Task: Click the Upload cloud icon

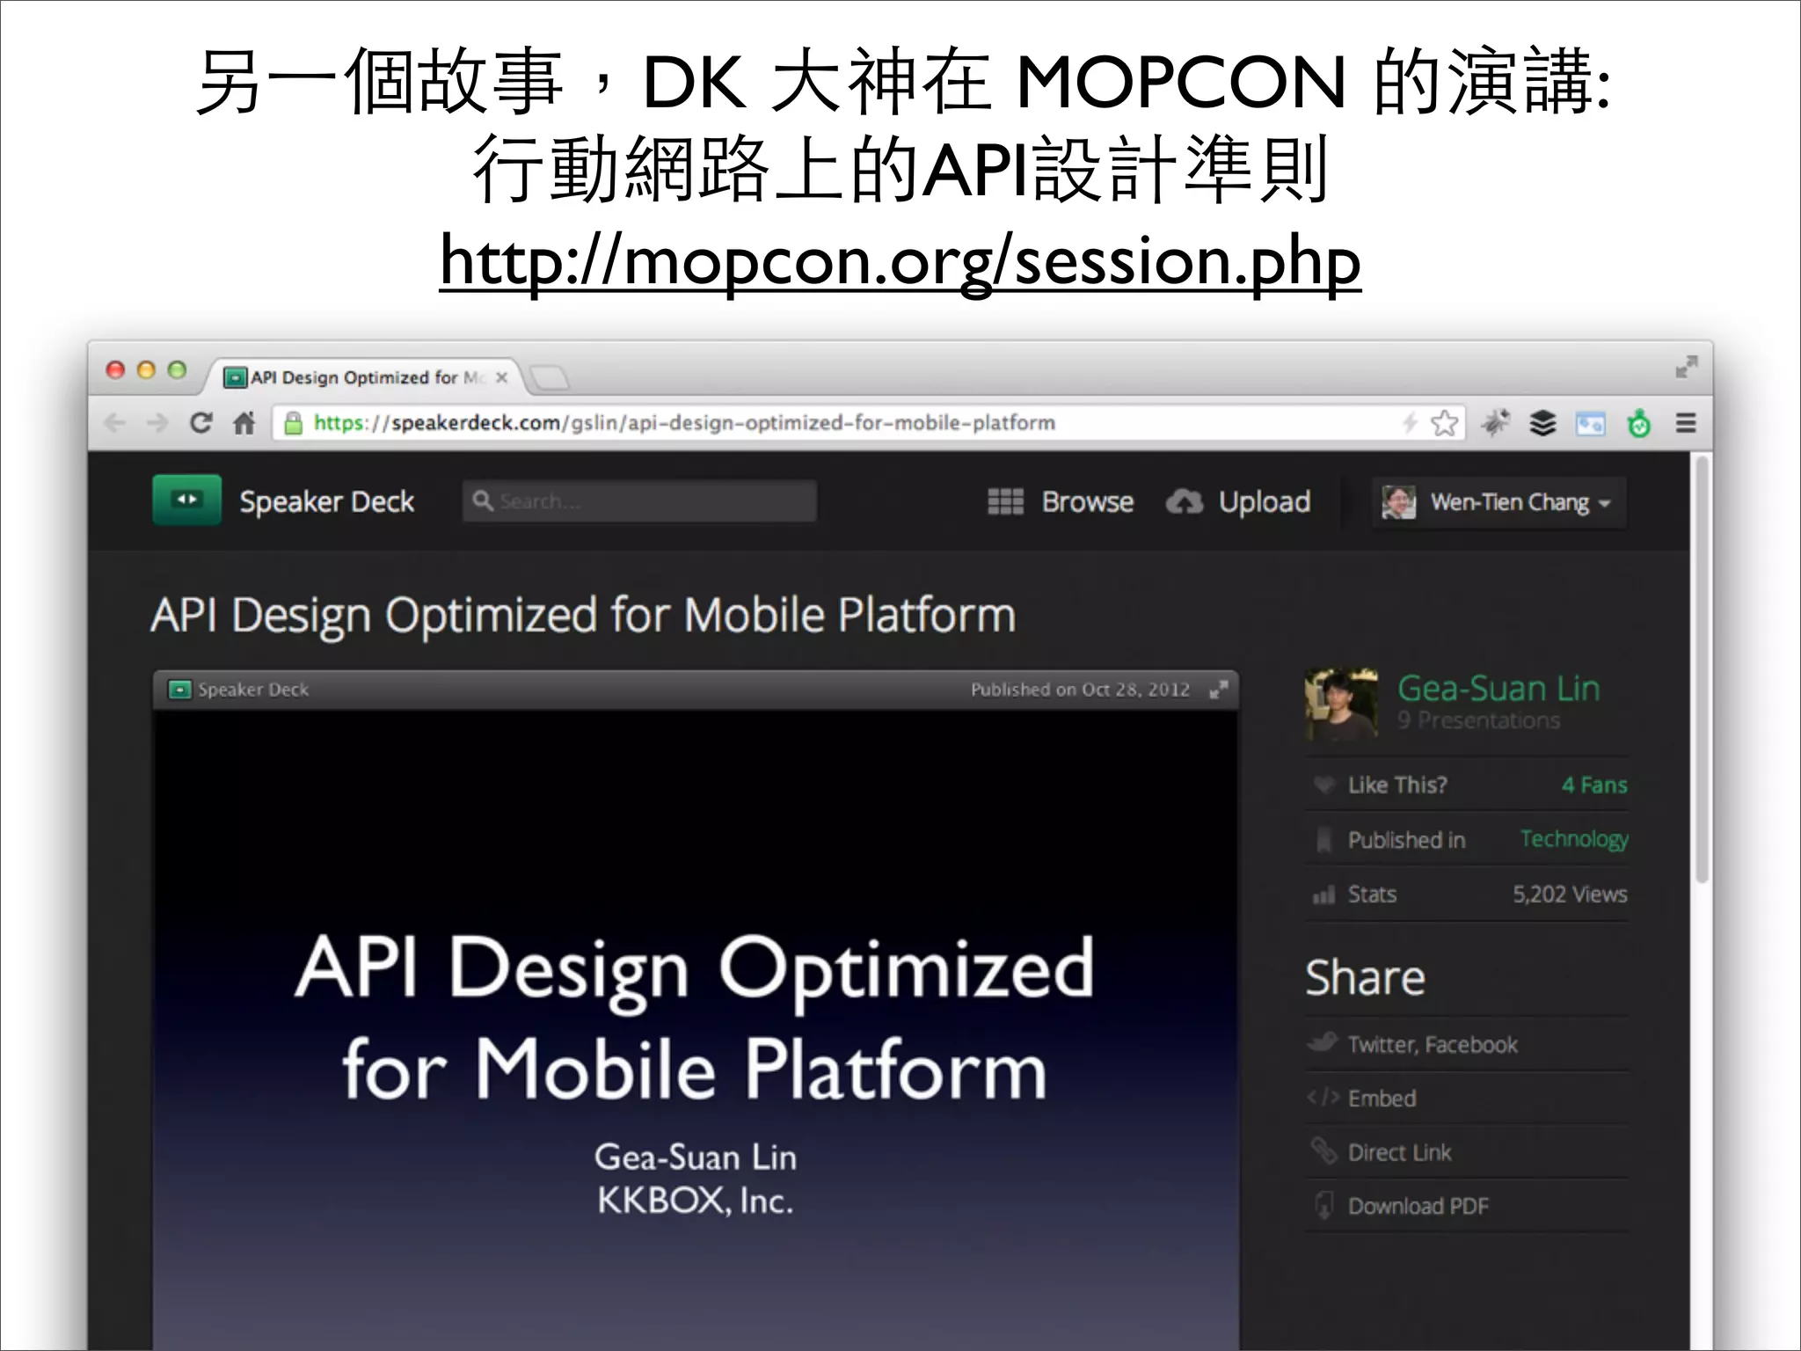Action: 1185,501
